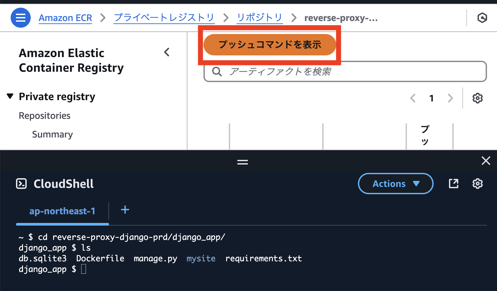Image resolution: width=497 pixels, height=291 pixels.
Task: Collapse the ECR sidebar with the chevron
Action: pos(167,52)
